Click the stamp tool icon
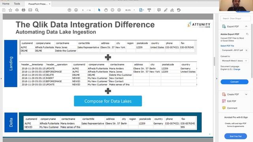This screenshot has height=142, width=253. pyautogui.click(x=179, y=10)
